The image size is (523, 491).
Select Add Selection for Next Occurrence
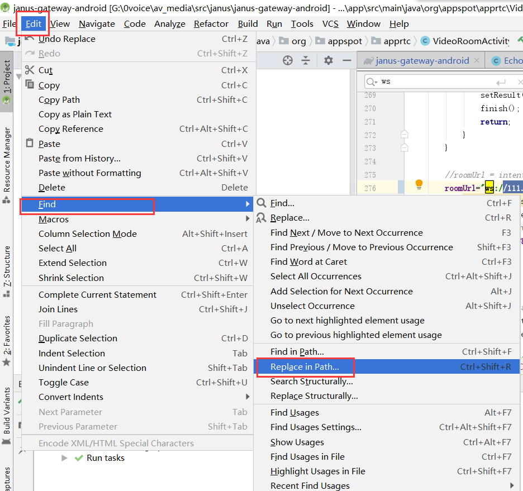387,291
